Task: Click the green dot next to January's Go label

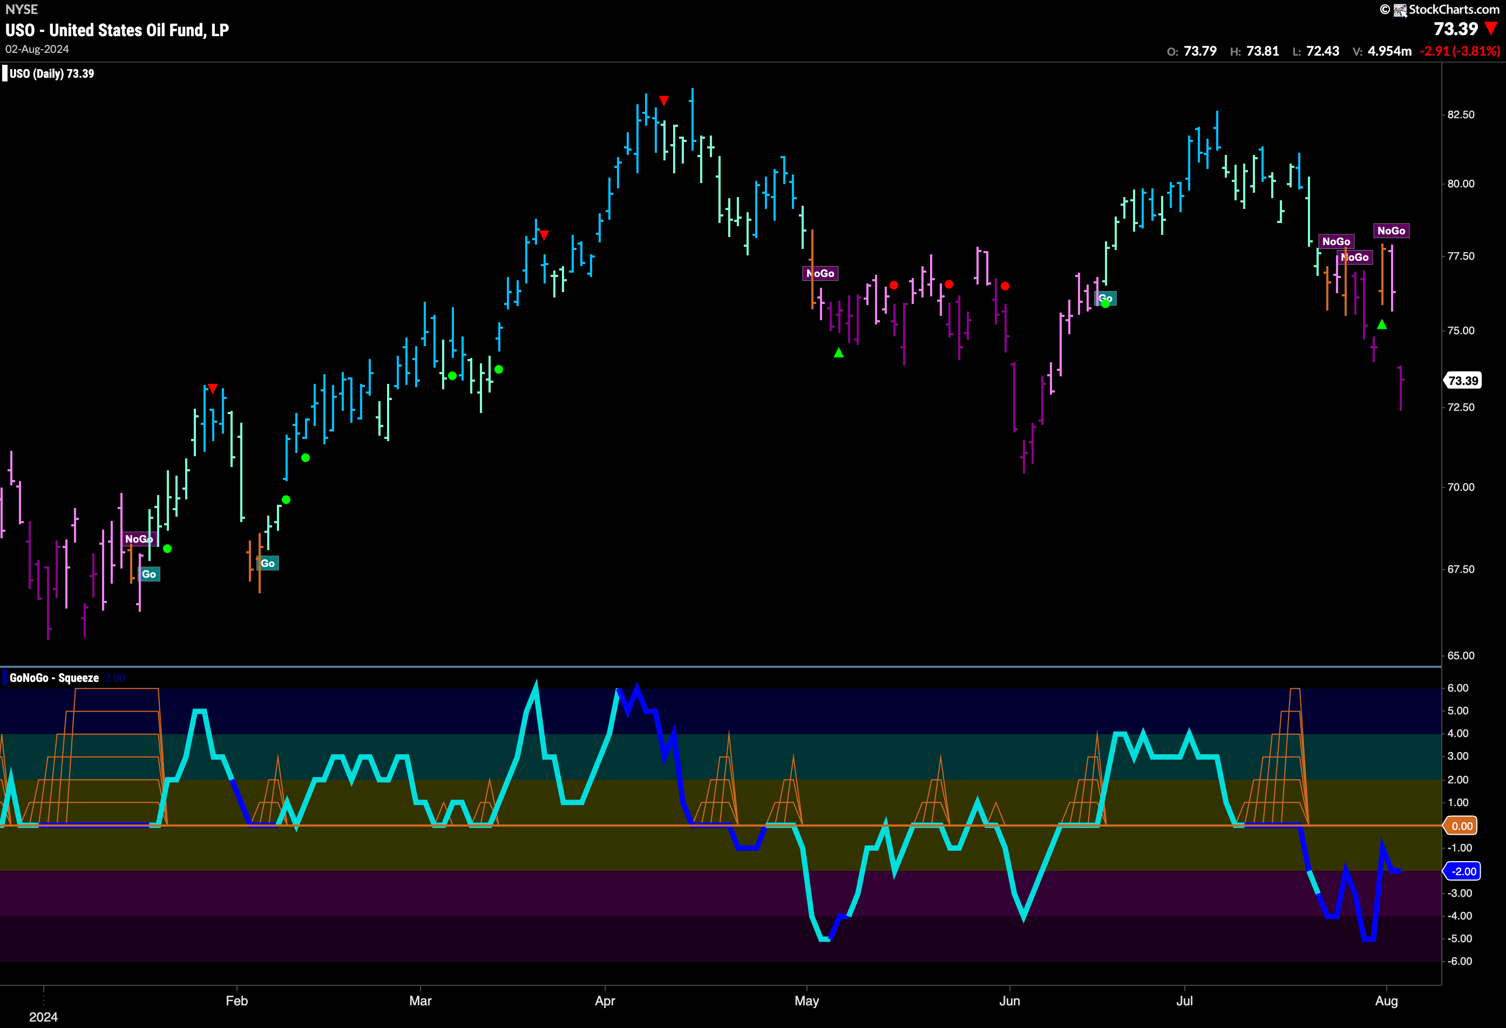Action: click(167, 549)
